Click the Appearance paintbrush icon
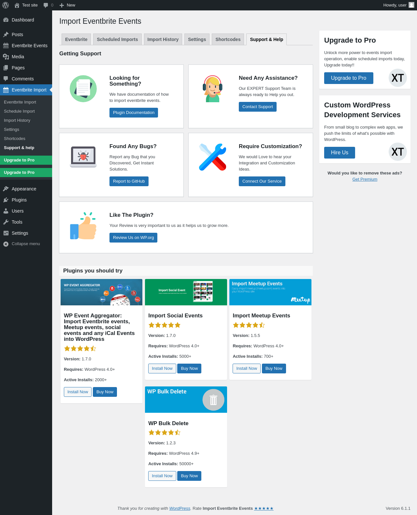417x515 pixels. 6,189
